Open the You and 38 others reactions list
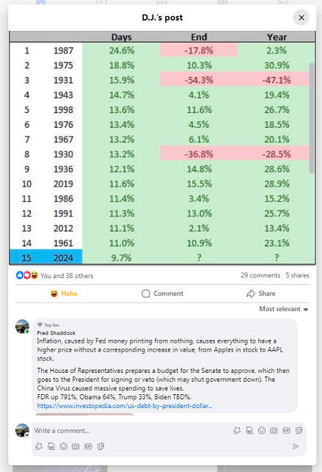The width and height of the screenshot is (322, 472). [67, 275]
